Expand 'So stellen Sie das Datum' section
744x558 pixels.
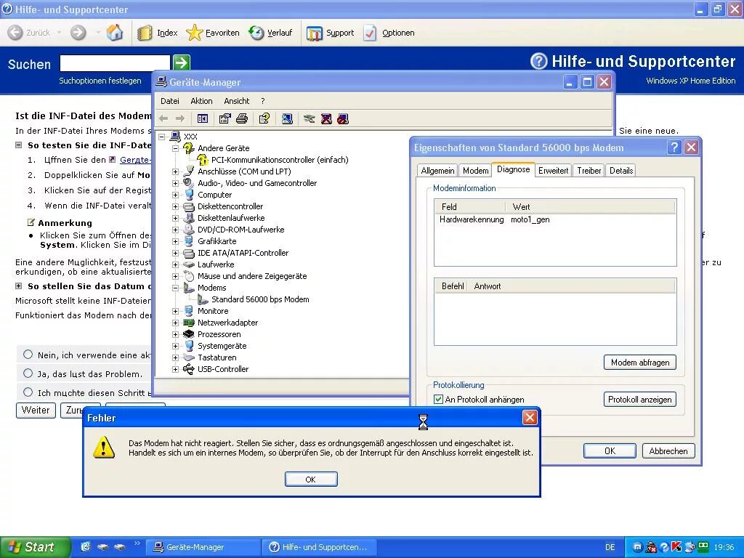tap(18, 286)
